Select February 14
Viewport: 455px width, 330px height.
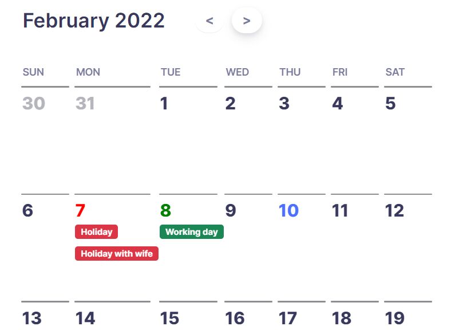click(x=85, y=318)
